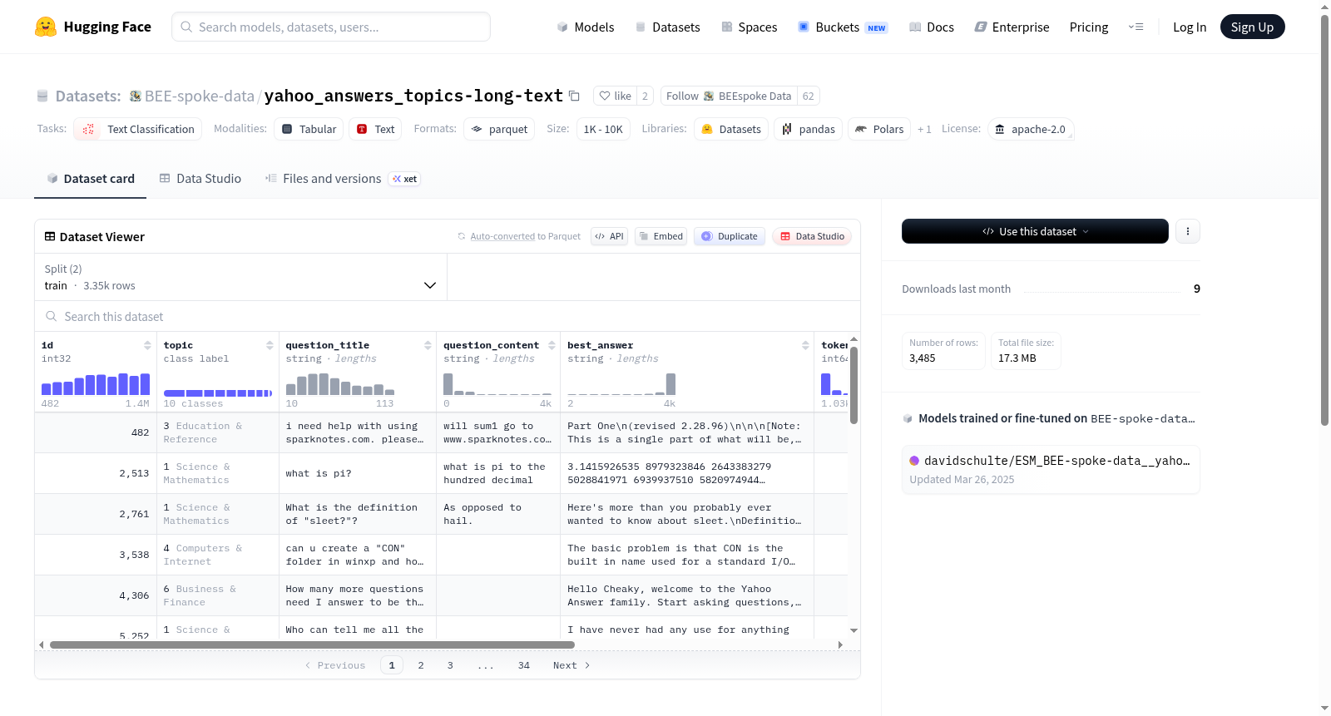Screen dimensions: 1331x716
Task: Click the best_answer lengths histogram
Action: [x=621, y=384]
